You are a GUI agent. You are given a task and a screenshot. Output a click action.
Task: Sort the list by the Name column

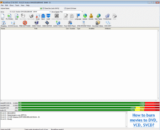pos(17,29)
